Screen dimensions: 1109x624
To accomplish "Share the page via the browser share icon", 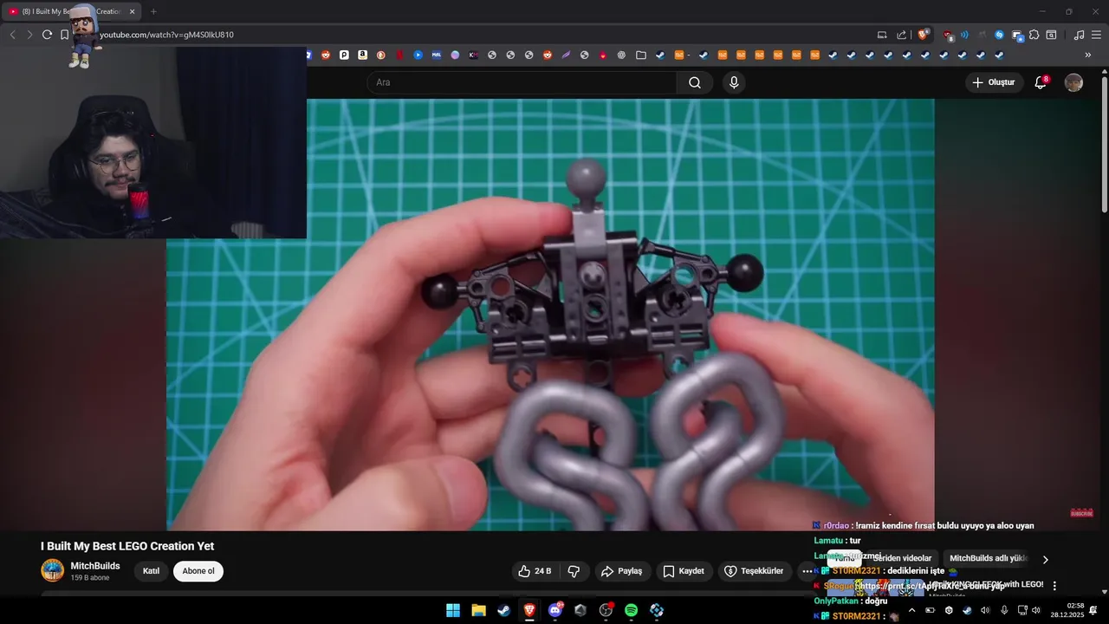I will 902,35.
